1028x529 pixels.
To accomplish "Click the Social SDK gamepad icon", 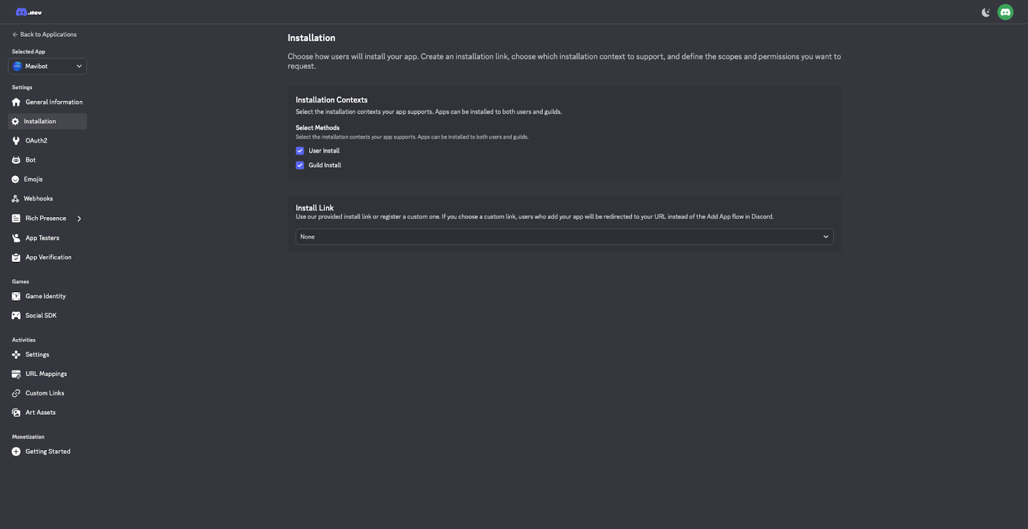I will click(x=16, y=316).
